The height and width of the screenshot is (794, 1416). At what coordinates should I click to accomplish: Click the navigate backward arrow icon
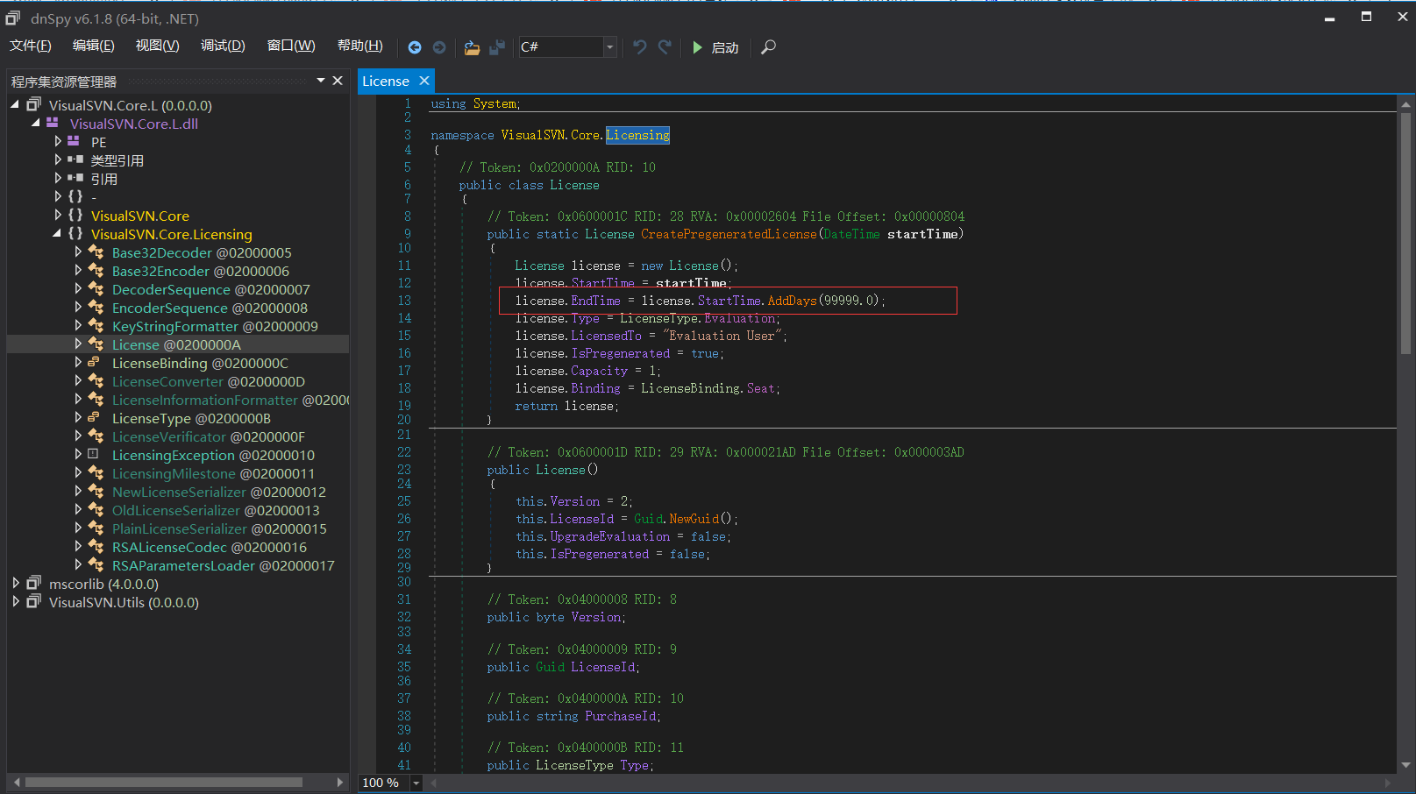click(415, 47)
